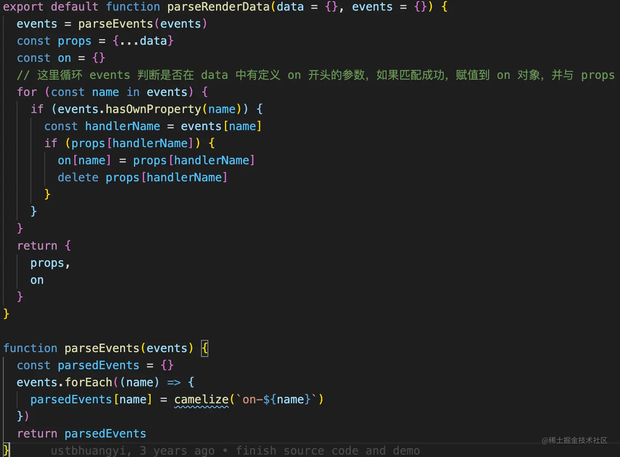This screenshot has width=620, height=457.
Task: Select the export default keyword
Action: [x=49, y=7]
